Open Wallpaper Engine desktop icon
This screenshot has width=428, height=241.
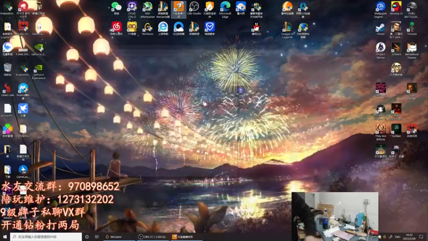click(x=380, y=10)
